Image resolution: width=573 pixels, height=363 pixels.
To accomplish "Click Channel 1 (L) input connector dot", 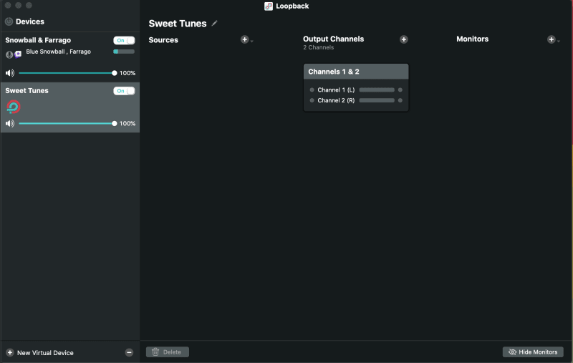I will (x=312, y=89).
